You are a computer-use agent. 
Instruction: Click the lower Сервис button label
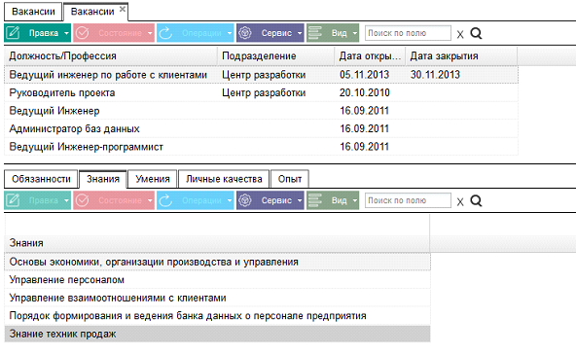tap(276, 200)
